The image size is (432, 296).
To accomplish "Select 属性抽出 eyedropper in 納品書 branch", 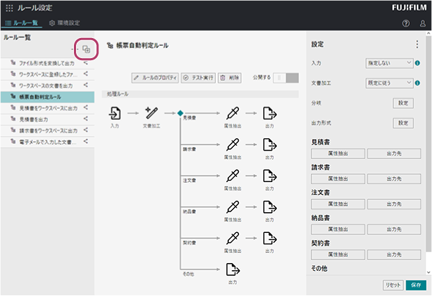I will pos(233,207).
